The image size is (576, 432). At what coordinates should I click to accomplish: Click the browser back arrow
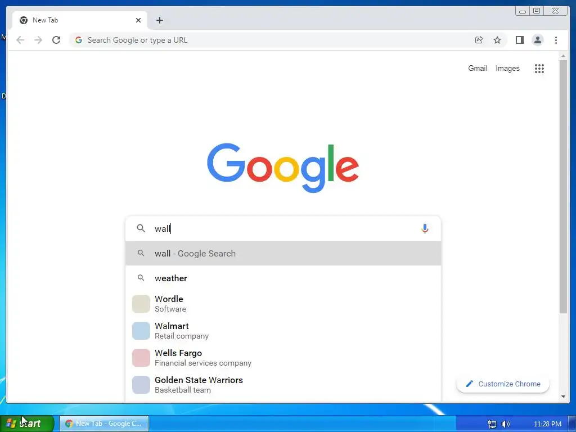click(x=20, y=40)
